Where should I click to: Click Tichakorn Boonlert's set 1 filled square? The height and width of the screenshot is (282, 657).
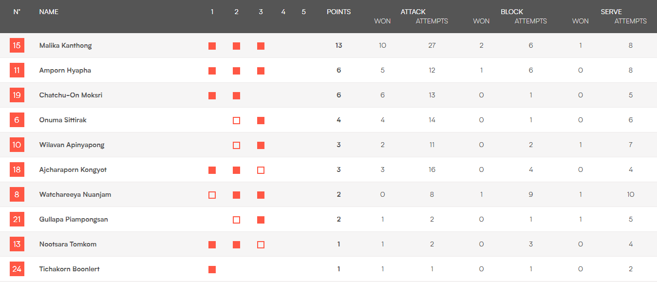tap(212, 269)
